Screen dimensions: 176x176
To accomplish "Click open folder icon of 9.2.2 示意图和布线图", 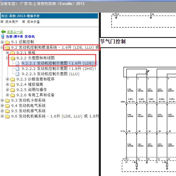I will click(13, 58).
